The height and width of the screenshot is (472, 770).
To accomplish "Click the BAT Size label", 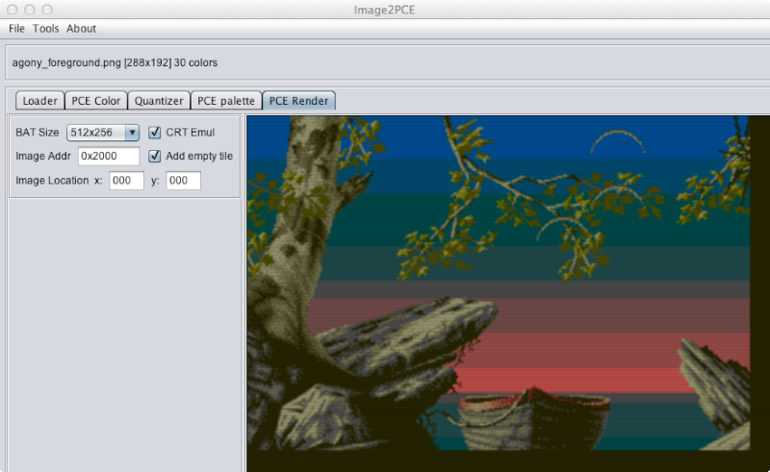I will (x=38, y=133).
